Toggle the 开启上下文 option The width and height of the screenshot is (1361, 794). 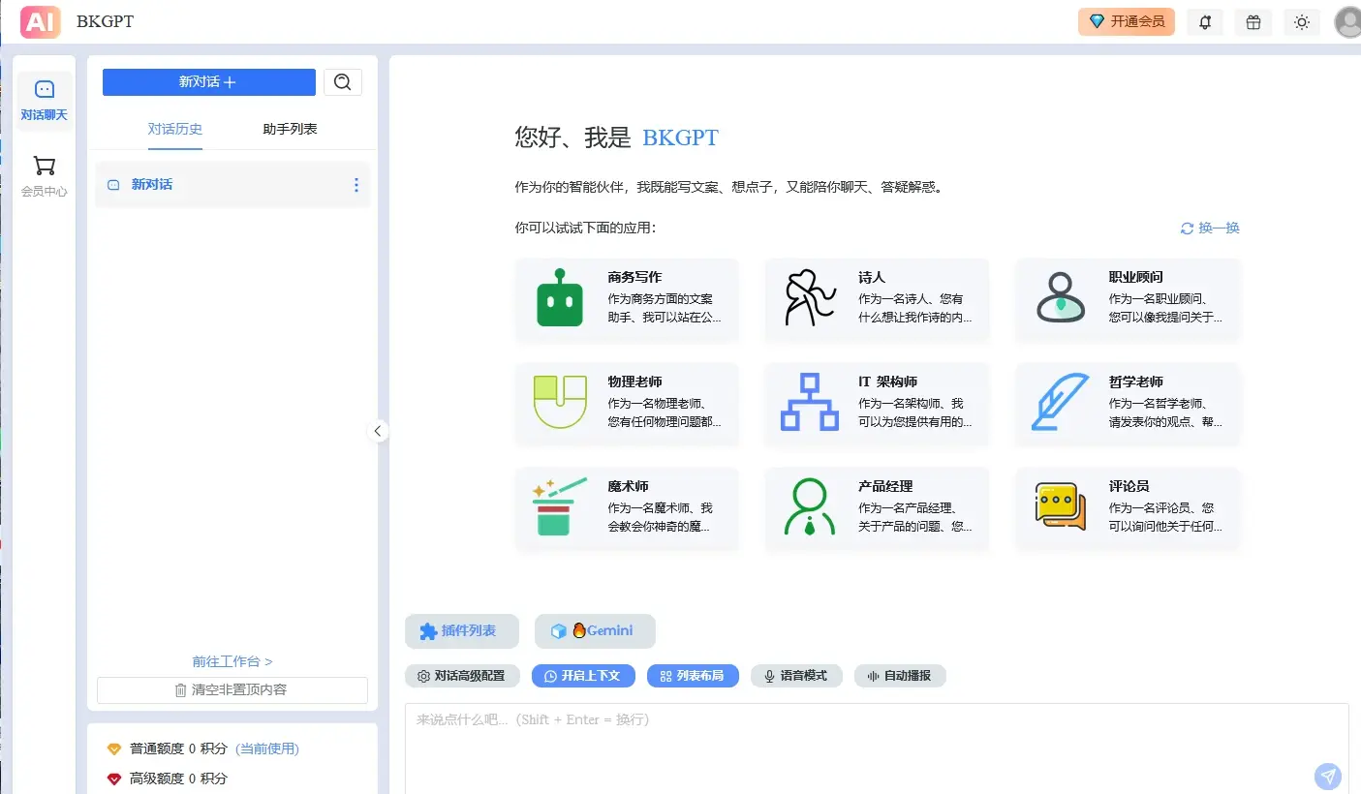(582, 676)
